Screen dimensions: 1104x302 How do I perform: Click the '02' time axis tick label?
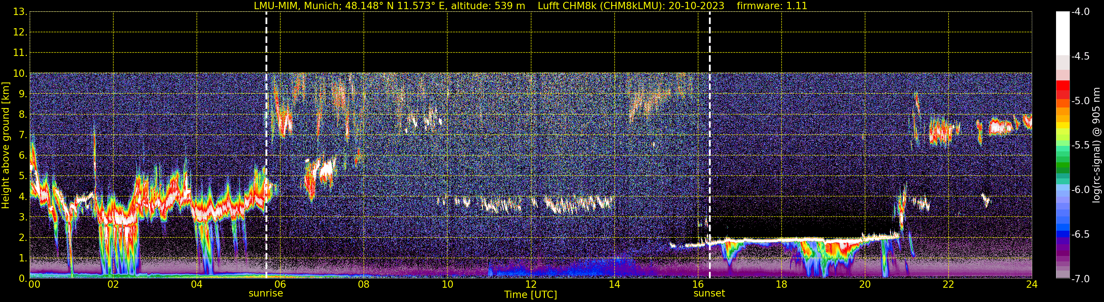click(x=113, y=284)
